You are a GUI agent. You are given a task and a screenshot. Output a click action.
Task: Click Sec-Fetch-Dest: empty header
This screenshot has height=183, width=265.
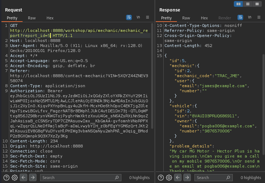pos(36,156)
